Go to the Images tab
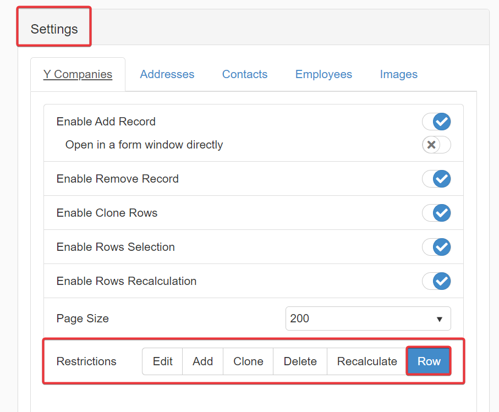 point(398,74)
